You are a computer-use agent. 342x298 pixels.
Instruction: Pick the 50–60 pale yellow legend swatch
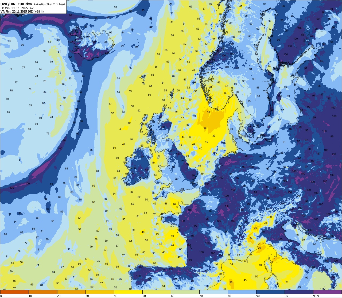tap(157, 292)
